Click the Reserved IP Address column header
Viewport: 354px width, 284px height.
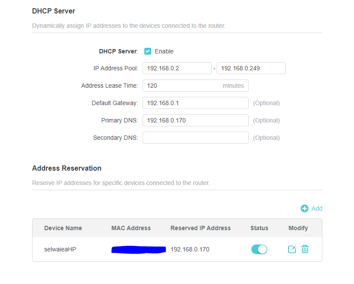[x=201, y=228]
